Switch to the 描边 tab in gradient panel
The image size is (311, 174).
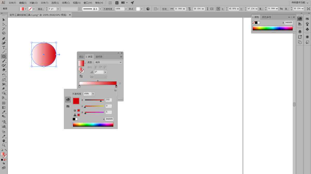[81, 57]
